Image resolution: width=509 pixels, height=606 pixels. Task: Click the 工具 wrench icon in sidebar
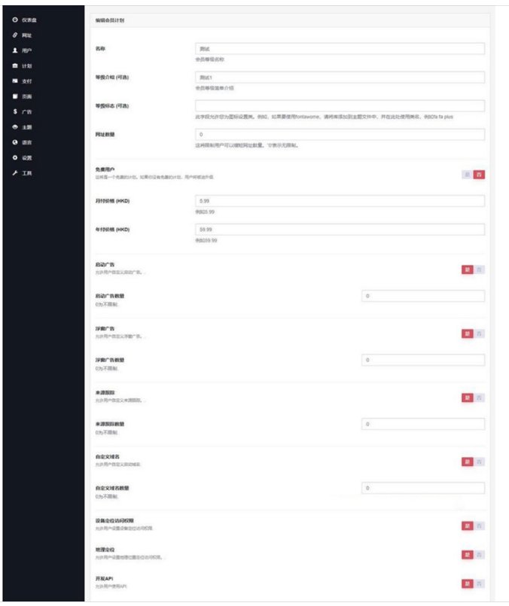15,173
